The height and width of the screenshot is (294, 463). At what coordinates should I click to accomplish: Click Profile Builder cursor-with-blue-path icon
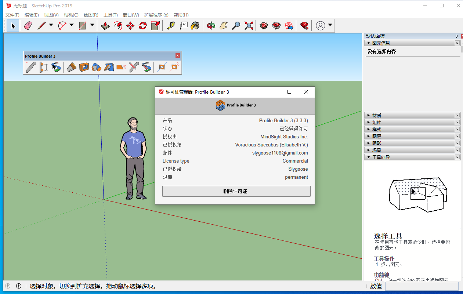point(56,67)
